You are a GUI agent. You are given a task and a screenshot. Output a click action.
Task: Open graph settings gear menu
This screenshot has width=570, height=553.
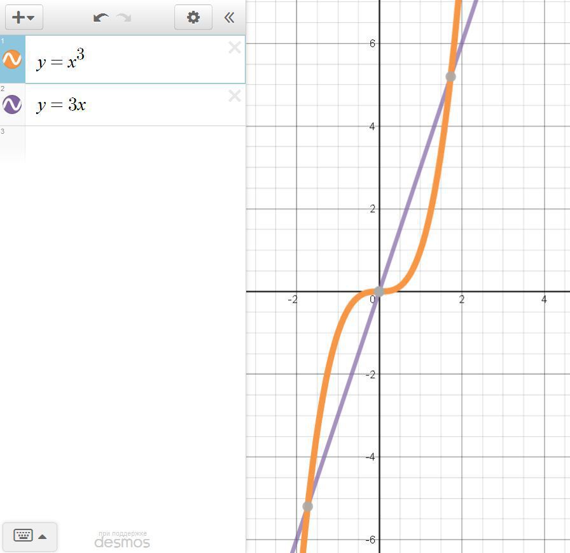[x=193, y=17]
